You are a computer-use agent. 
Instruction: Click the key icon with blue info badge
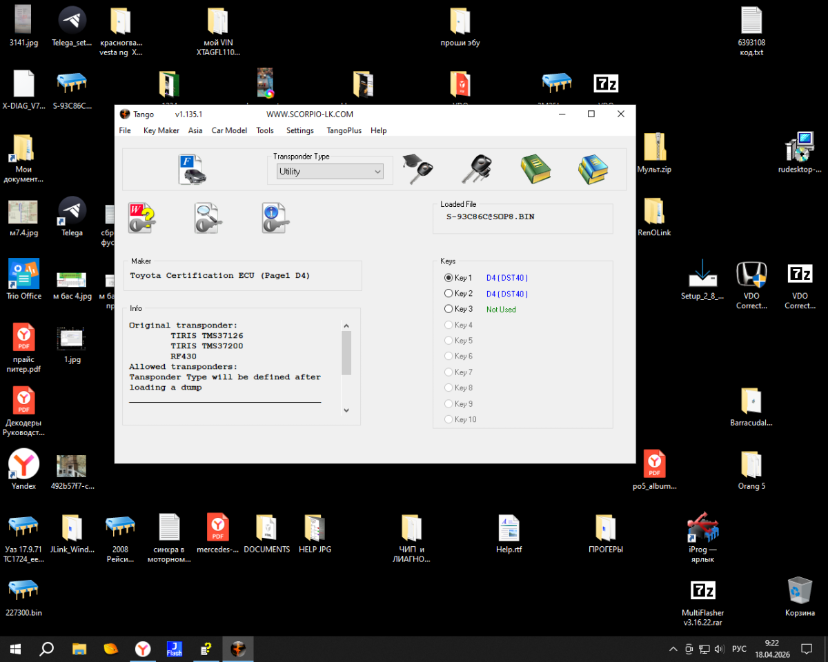(275, 218)
